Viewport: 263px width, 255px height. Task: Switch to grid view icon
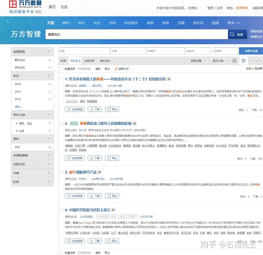click(x=234, y=61)
